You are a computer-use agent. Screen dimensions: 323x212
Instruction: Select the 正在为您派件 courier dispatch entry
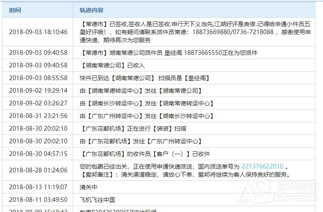[169, 53]
